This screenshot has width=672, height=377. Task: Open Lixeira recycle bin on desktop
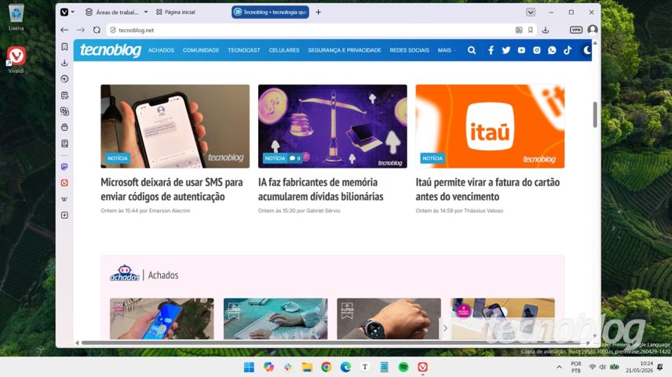point(16,17)
